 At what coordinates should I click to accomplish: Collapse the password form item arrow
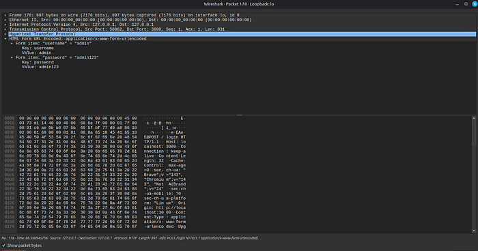pyautogui.click(x=12, y=57)
